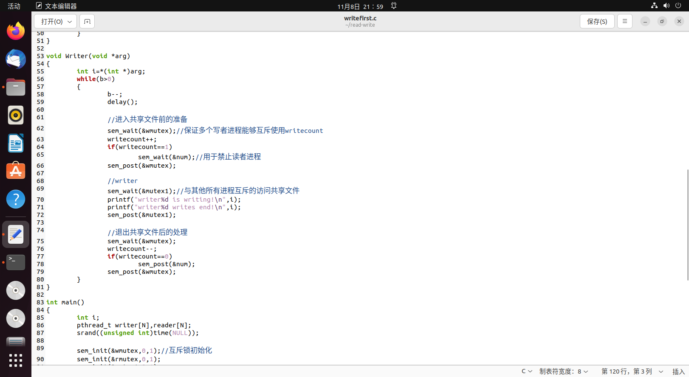Viewport: 689px width, 377px height.
Task: Open the 活动 activities overview
Action: tap(14, 6)
